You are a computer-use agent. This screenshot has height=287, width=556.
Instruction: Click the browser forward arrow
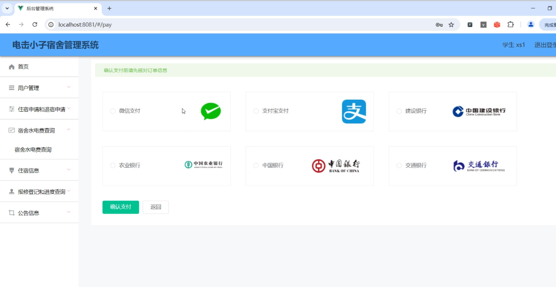(21, 24)
